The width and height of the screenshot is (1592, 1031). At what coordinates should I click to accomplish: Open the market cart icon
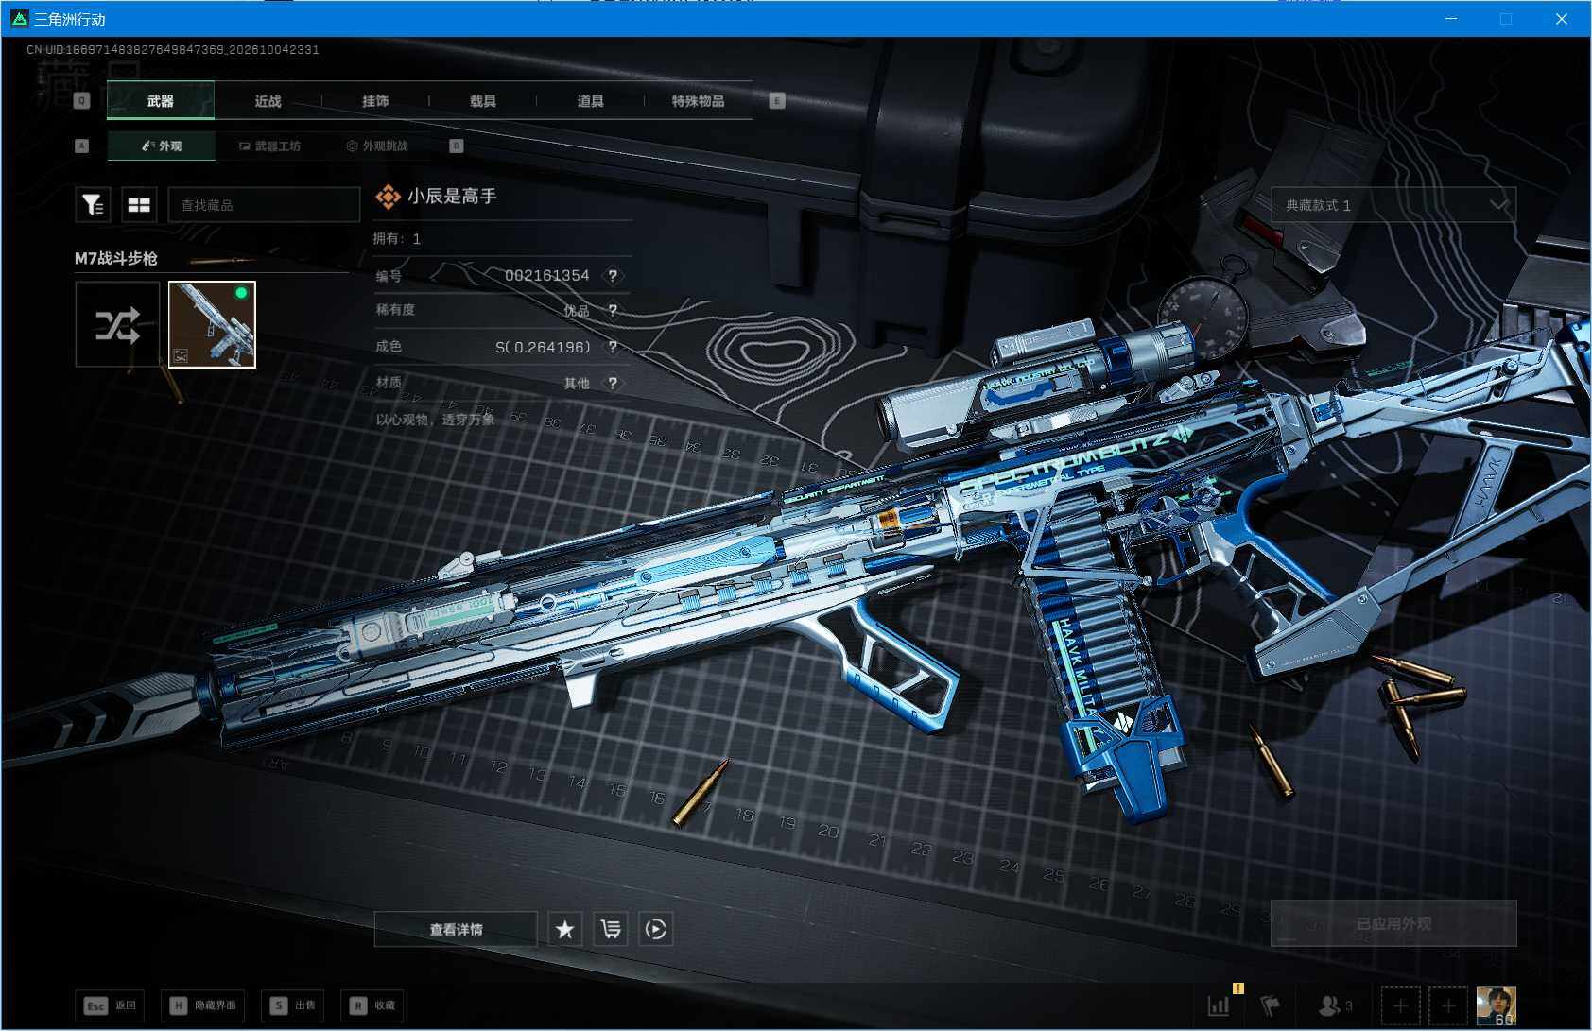[611, 929]
